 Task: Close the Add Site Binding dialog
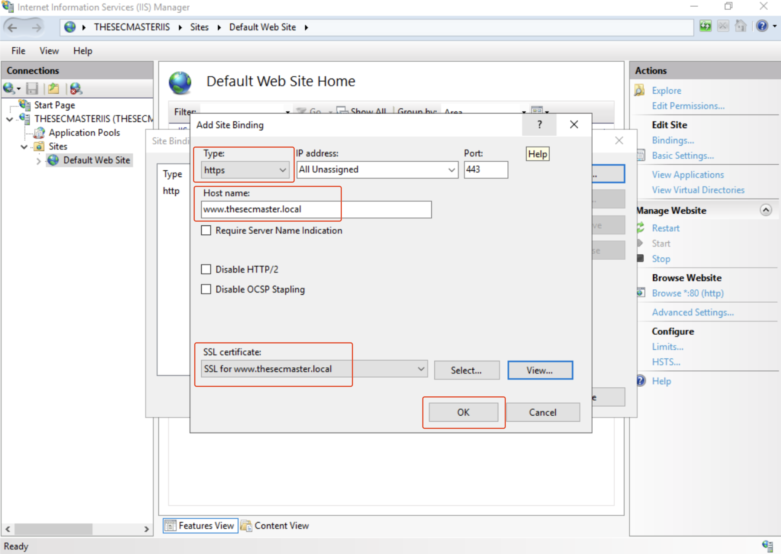[x=574, y=124]
